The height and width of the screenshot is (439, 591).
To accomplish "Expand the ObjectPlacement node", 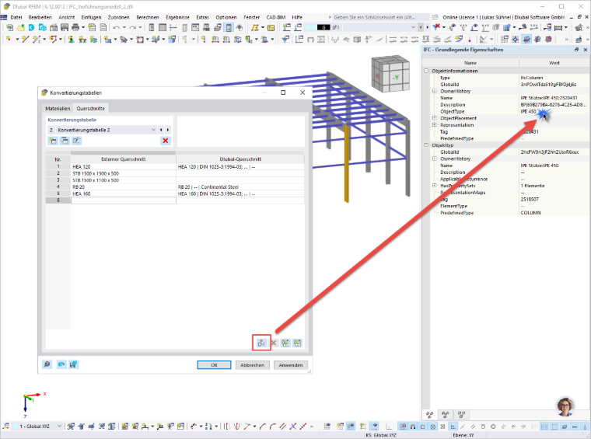I will click(x=434, y=118).
